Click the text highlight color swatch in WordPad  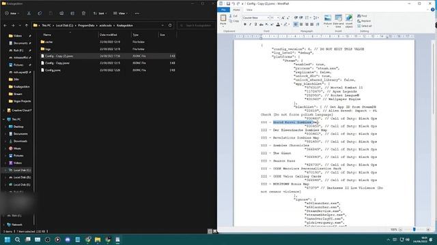(285, 24)
